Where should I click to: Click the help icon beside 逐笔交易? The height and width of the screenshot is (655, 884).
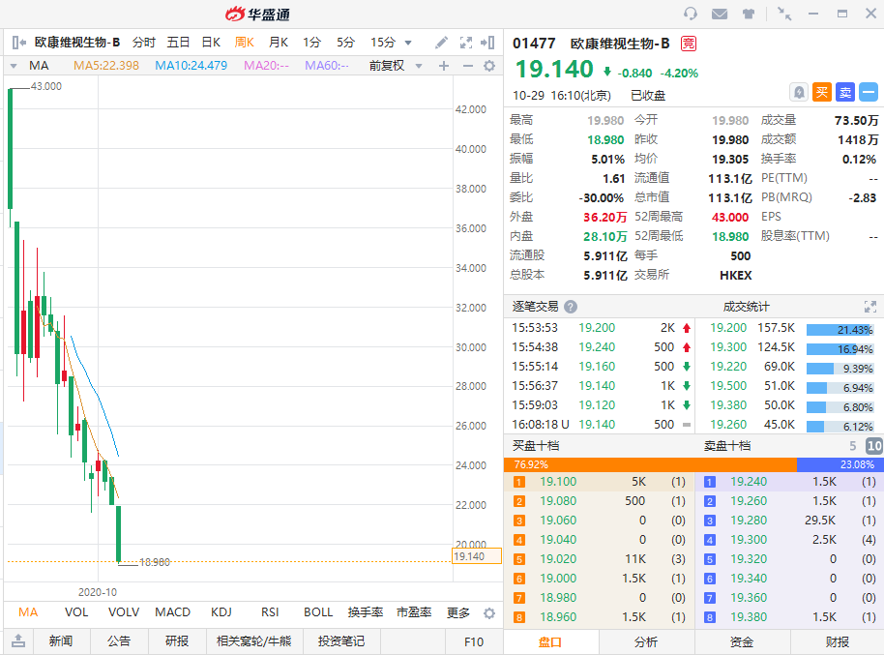(571, 306)
